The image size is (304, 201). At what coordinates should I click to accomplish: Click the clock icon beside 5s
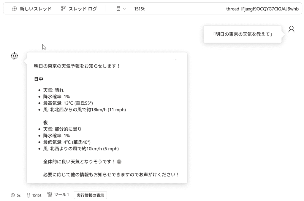13,195
